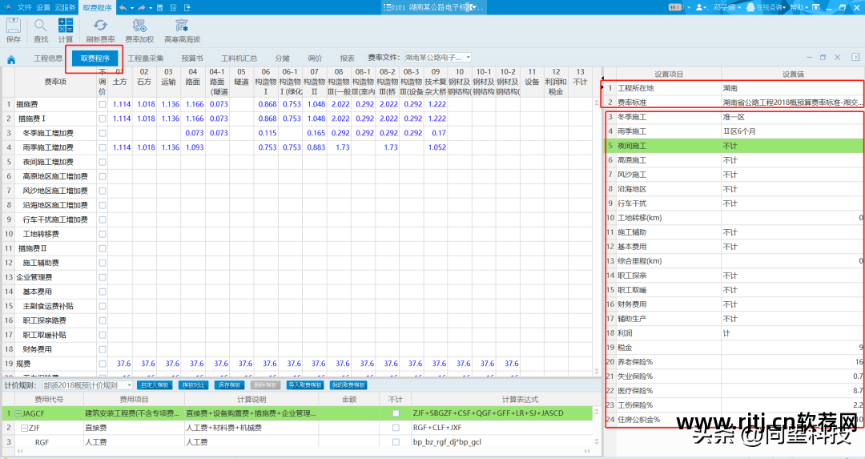Click the undo arrow in title bar
Viewport: 865px width, 459px height.
123,7
